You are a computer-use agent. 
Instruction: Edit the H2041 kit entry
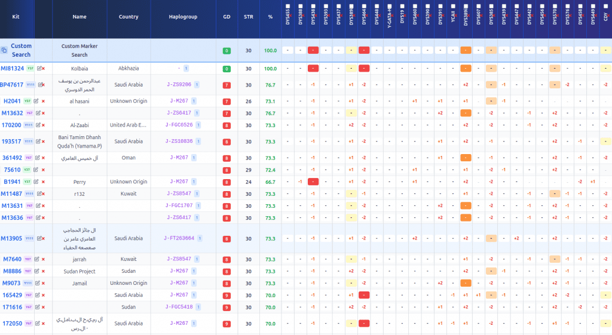tap(38, 102)
